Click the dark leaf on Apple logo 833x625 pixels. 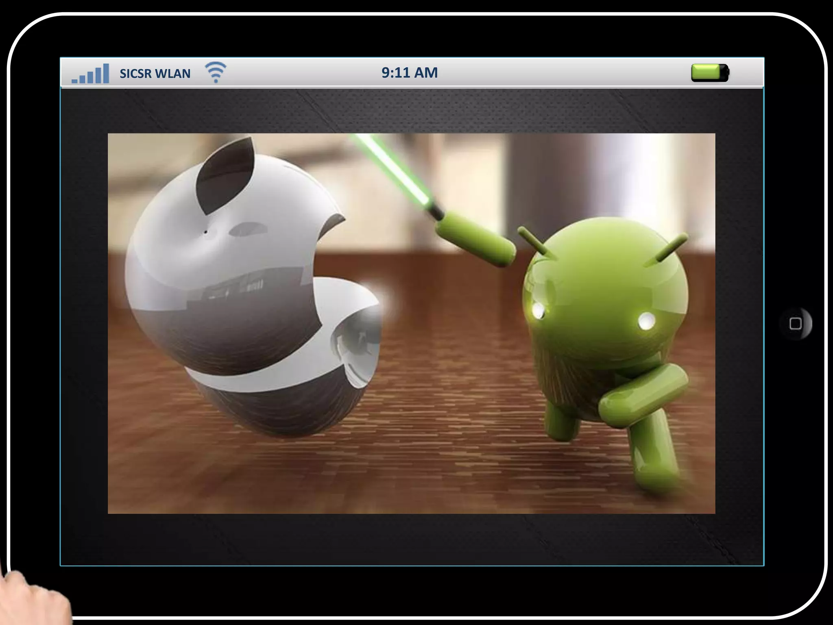pyautogui.click(x=226, y=175)
